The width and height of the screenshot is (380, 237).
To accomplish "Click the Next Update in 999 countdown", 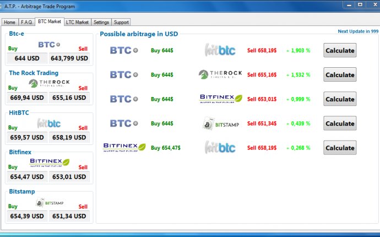I will coord(358,31).
